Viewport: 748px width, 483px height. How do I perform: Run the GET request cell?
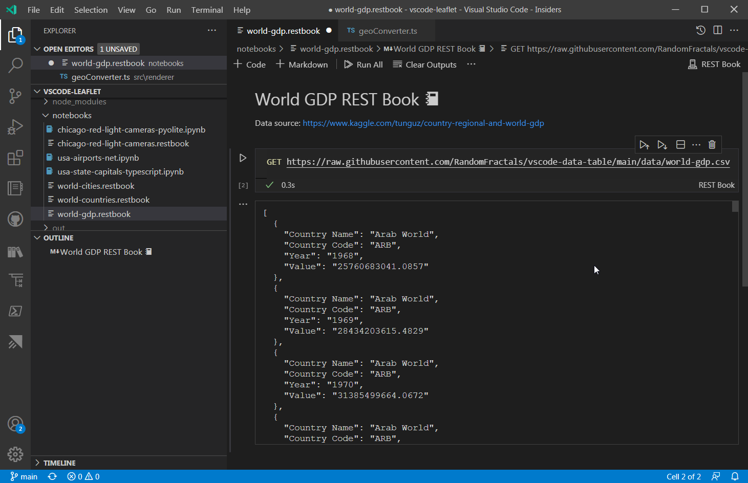[243, 158]
